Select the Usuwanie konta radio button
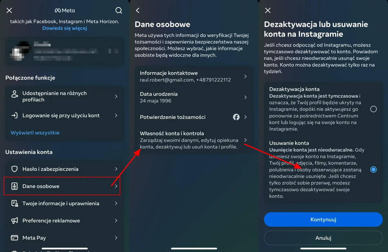388x252 pixels. [x=373, y=169]
